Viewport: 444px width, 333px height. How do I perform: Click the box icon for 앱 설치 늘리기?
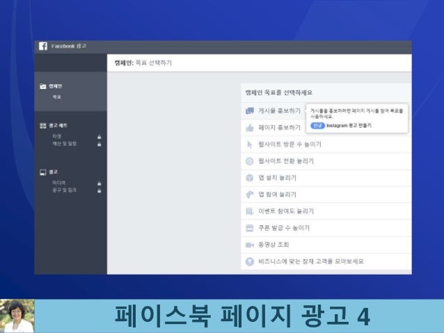pos(249,178)
